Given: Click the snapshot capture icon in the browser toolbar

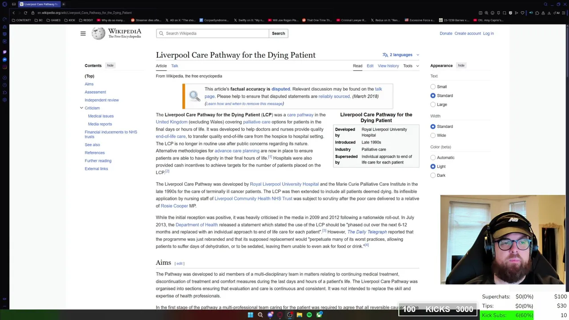Looking at the screenshot, I should [x=505, y=13].
